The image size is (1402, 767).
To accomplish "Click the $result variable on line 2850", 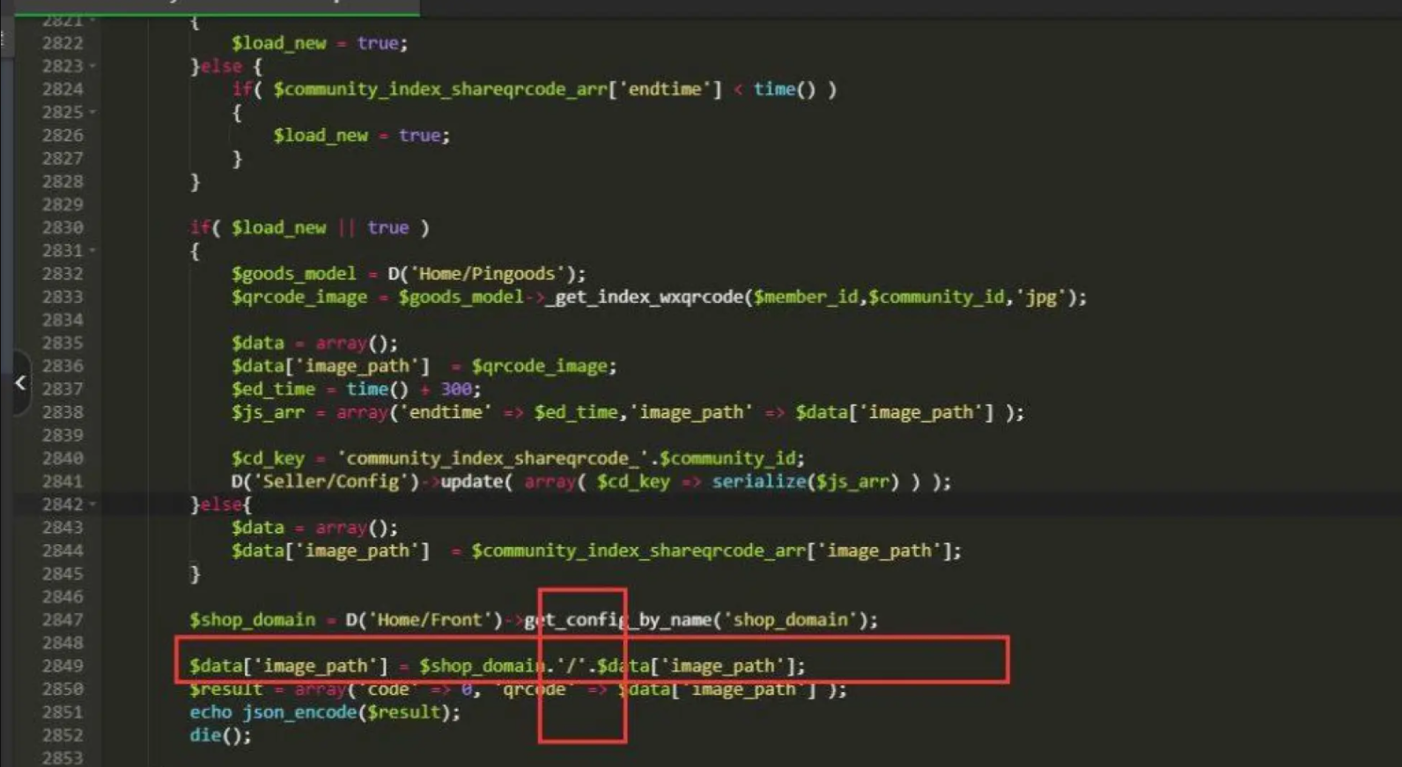I will point(225,690).
